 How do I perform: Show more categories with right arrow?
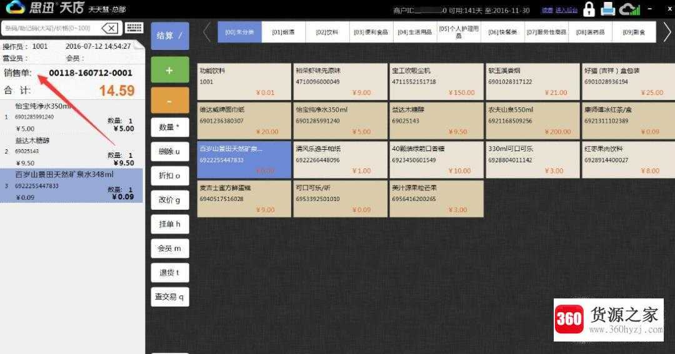coord(666,32)
